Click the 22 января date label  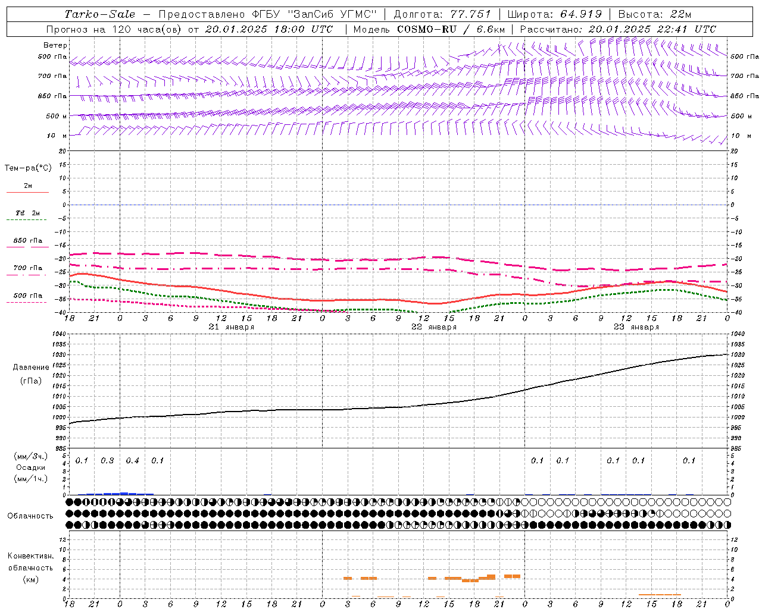(x=434, y=327)
